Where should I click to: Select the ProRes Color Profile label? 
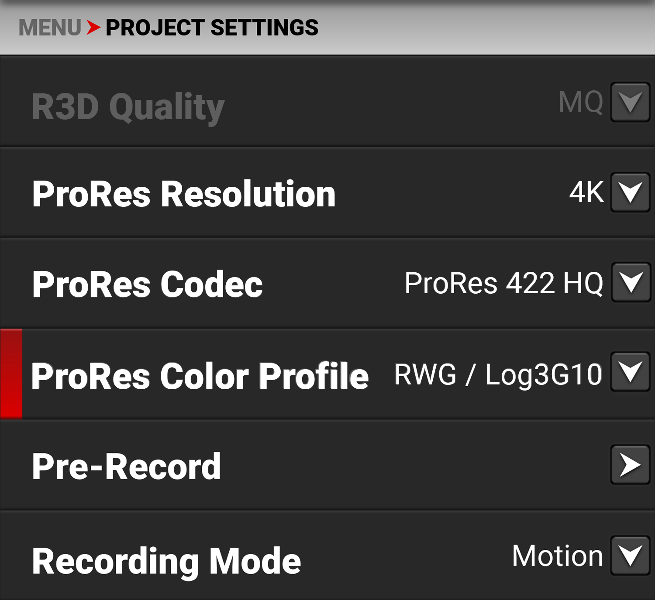[x=200, y=376]
